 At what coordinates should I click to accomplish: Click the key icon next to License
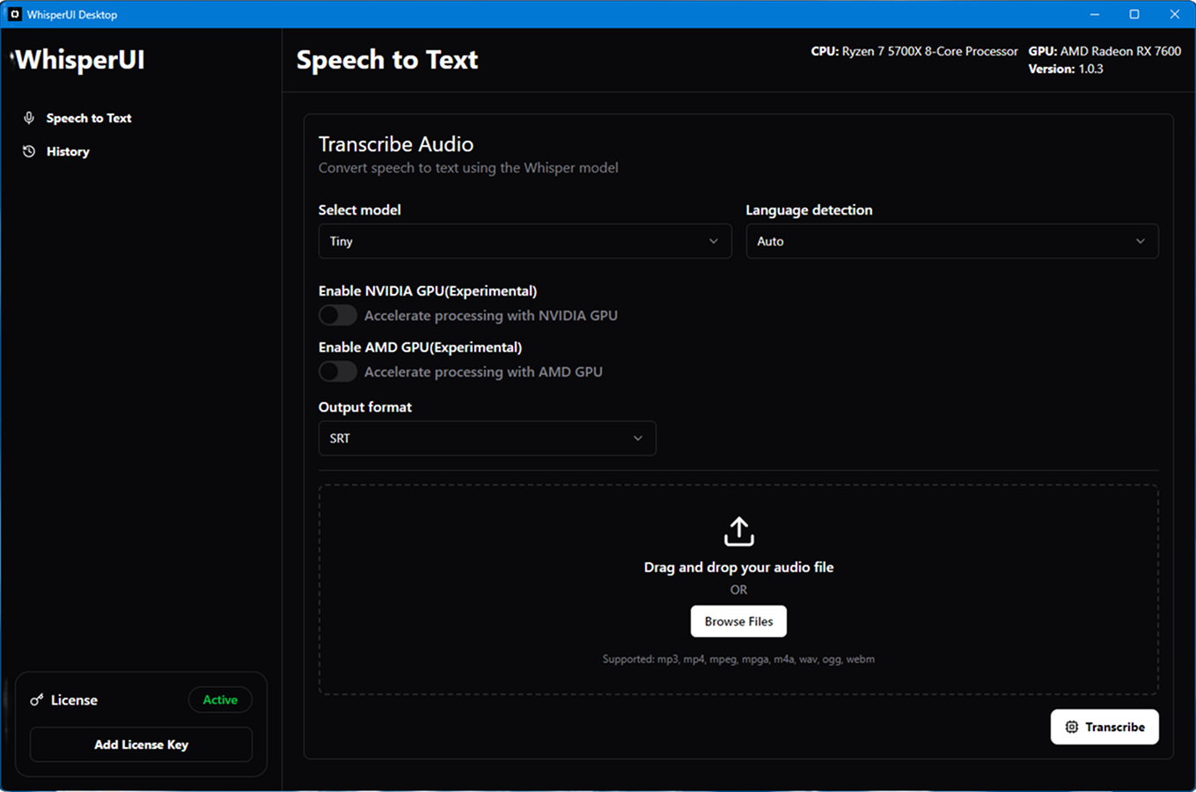tap(37, 700)
